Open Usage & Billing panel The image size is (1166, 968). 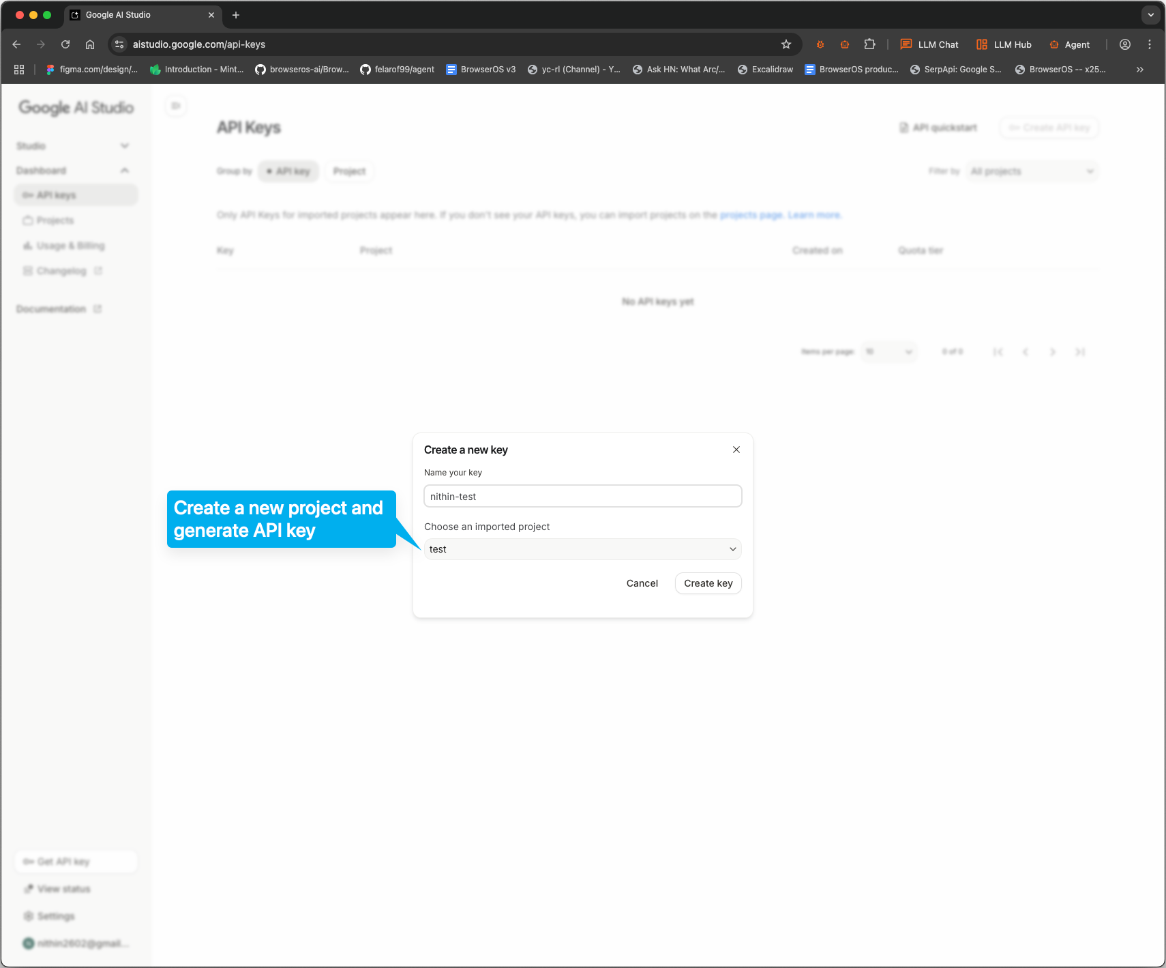click(x=70, y=246)
